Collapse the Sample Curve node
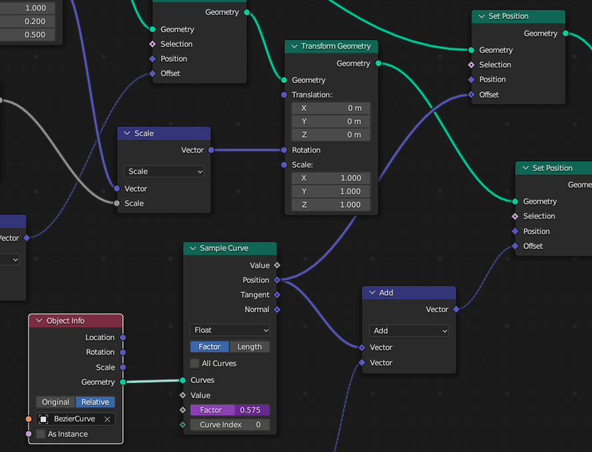592x452 pixels. coord(193,249)
